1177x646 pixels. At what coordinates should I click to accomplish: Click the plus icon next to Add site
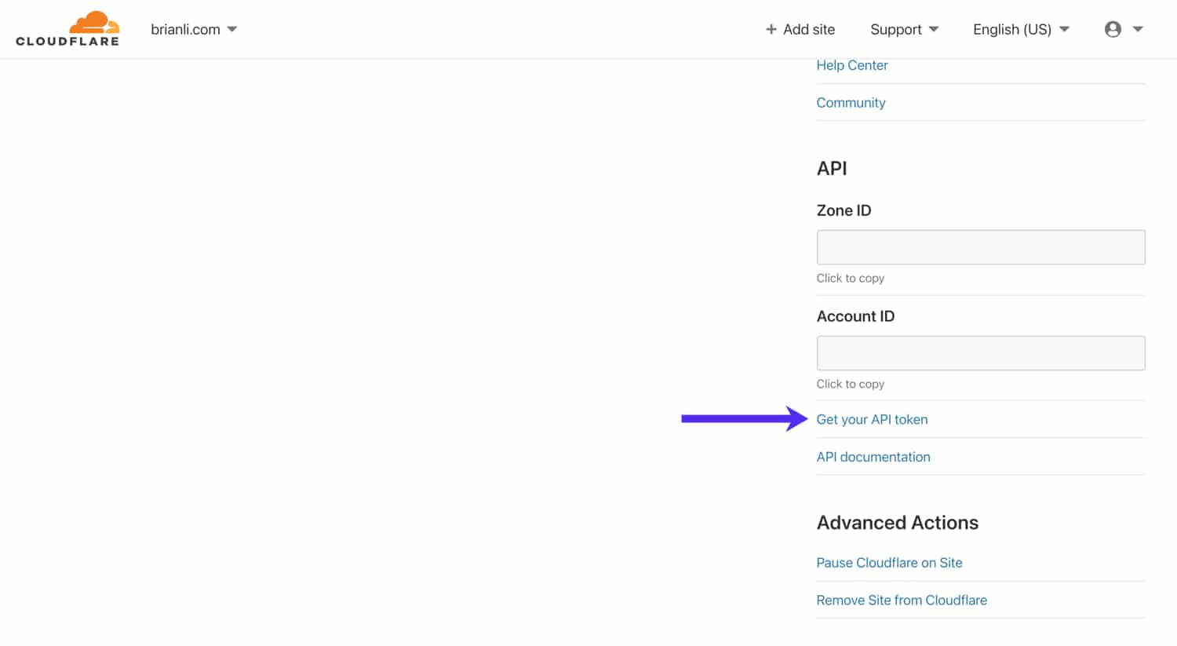pos(771,29)
